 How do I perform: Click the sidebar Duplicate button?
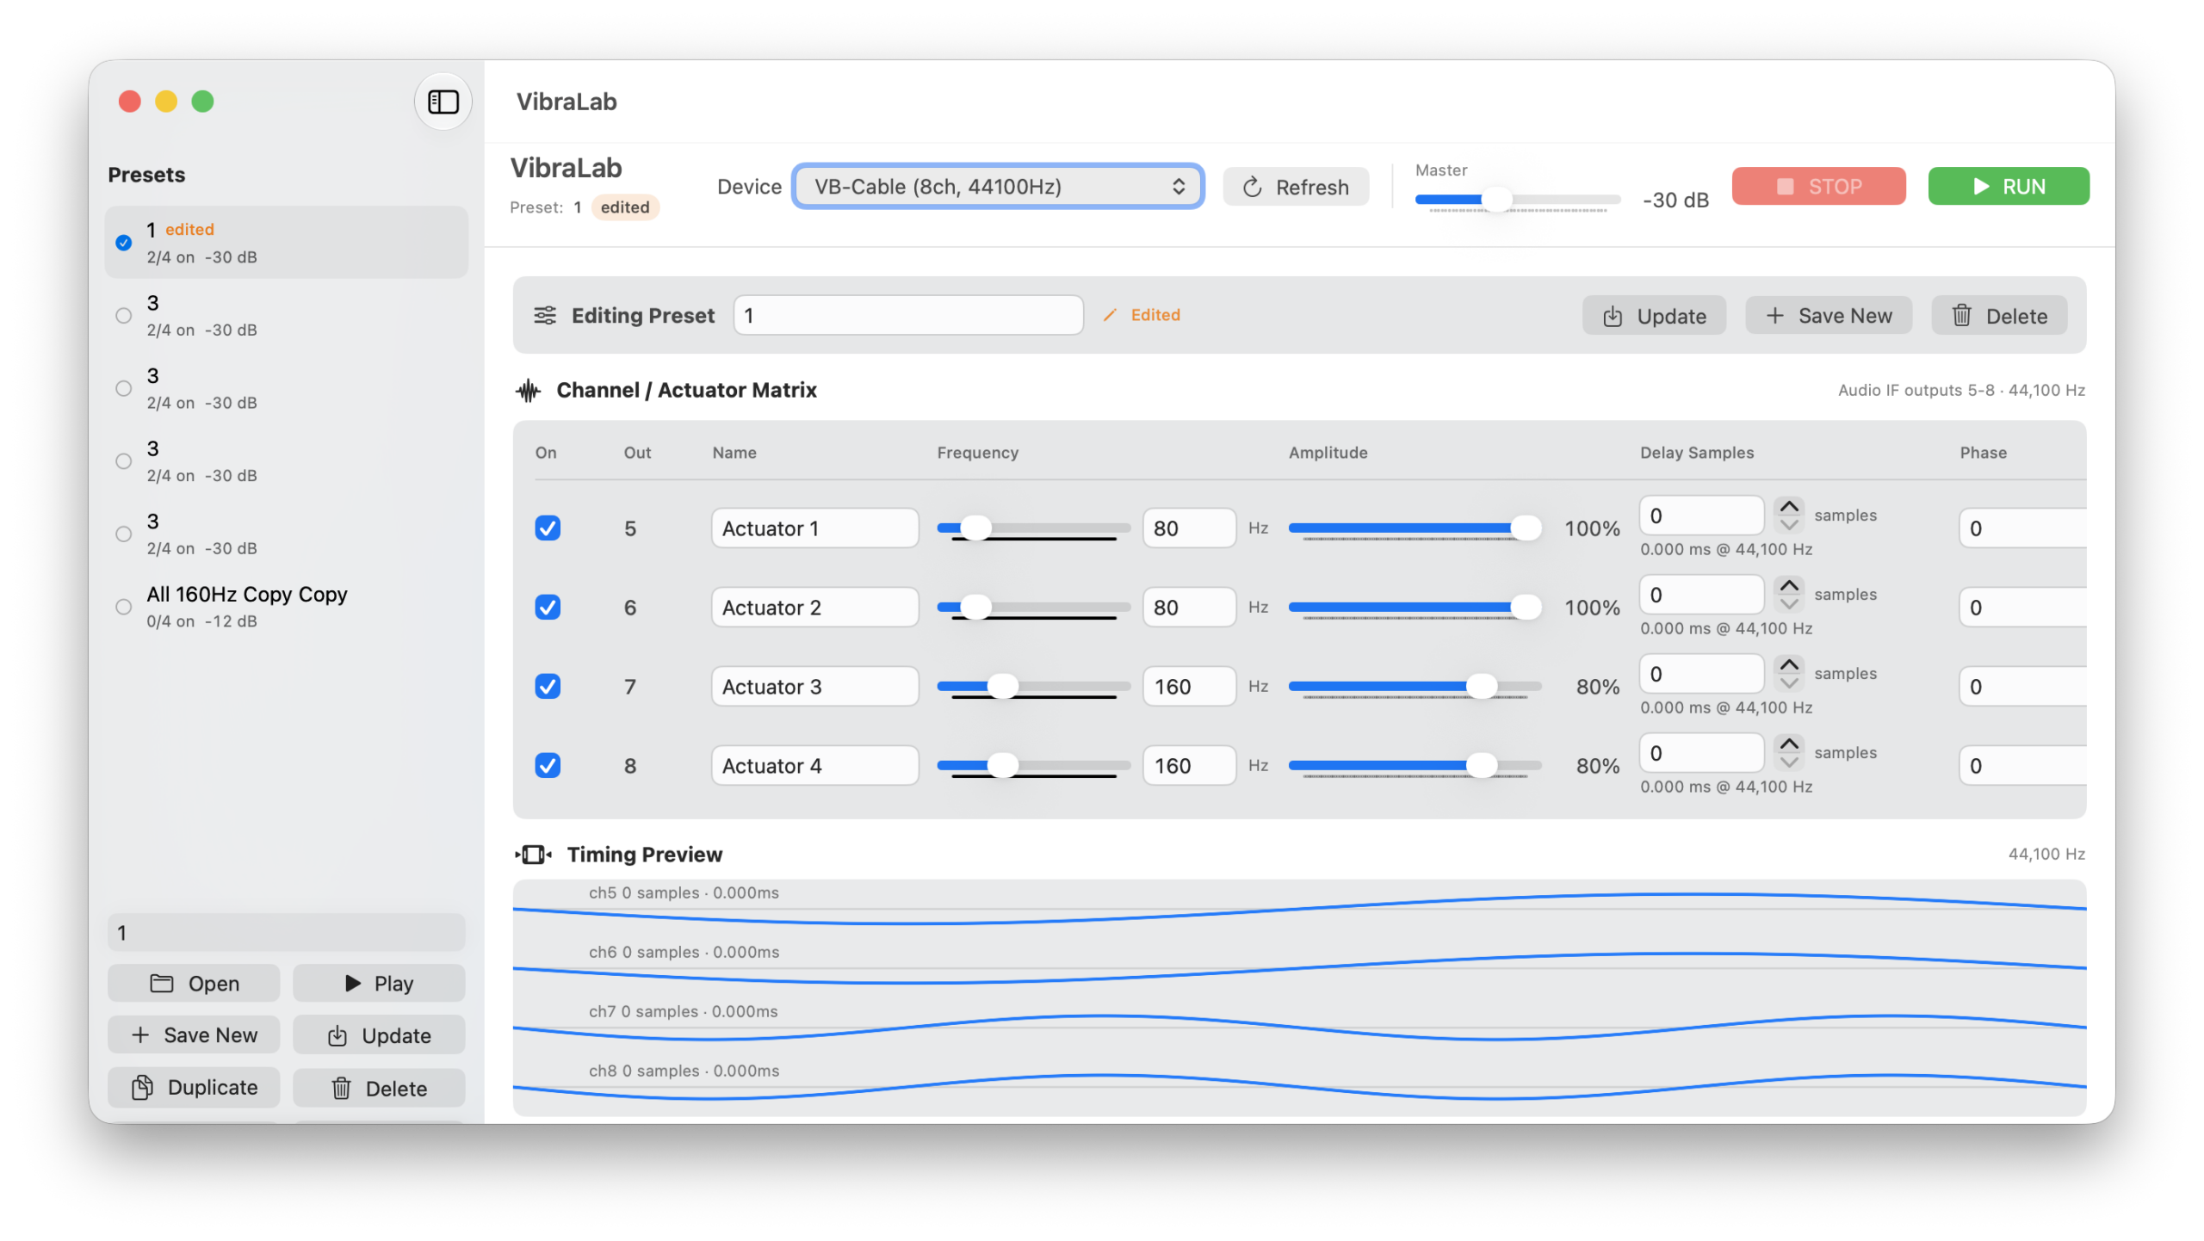click(x=194, y=1087)
